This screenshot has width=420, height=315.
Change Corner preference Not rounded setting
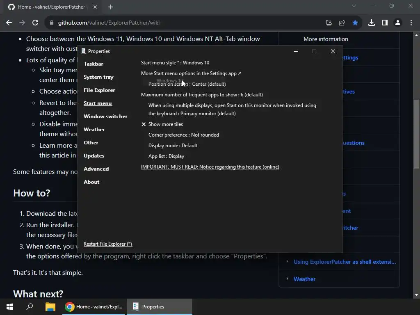point(183,135)
